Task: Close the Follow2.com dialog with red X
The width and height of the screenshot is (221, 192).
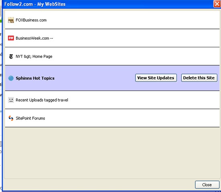Action: point(217,4)
